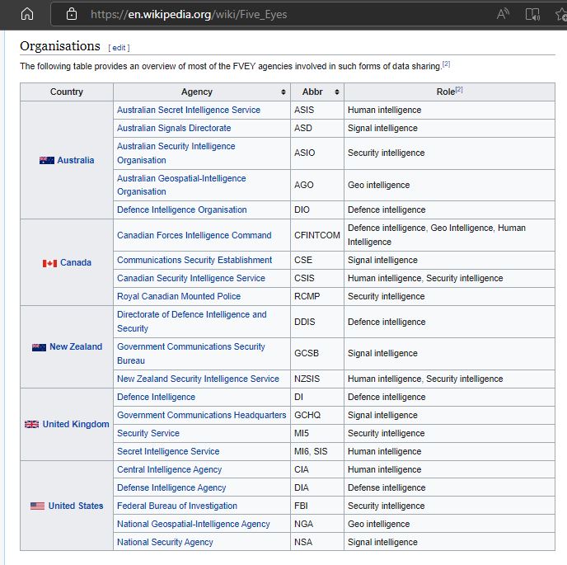
Task: Open the Australia country link
Action: tap(76, 160)
